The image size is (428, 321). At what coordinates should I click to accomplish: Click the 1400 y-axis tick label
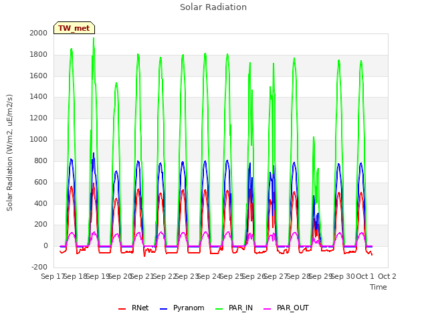(x=39, y=96)
